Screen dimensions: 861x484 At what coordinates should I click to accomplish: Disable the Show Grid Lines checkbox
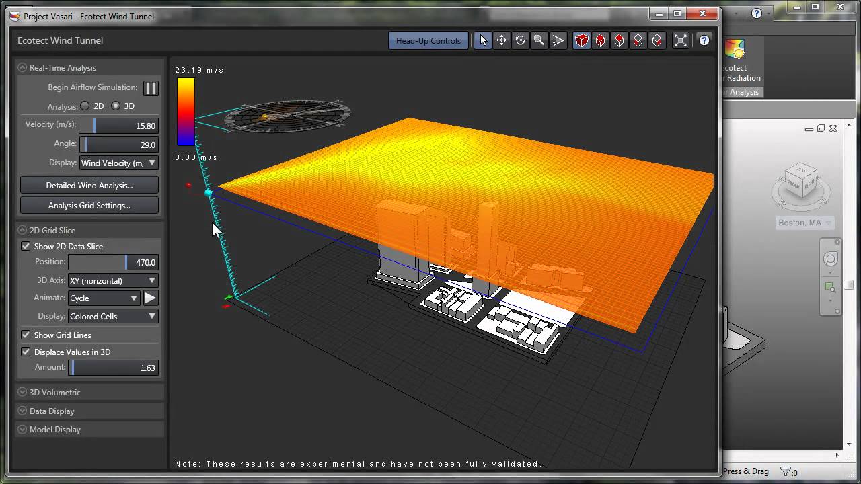tap(26, 335)
